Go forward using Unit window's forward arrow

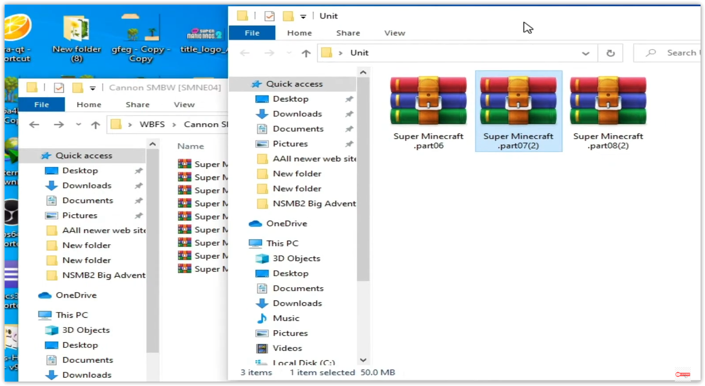(269, 53)
